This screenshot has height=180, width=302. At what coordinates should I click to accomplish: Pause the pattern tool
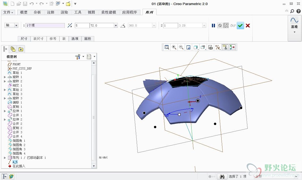click(213, 25)
